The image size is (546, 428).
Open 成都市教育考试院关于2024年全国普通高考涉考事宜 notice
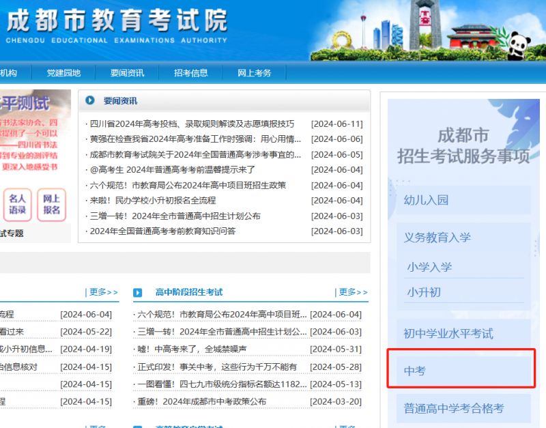[195, 155]
